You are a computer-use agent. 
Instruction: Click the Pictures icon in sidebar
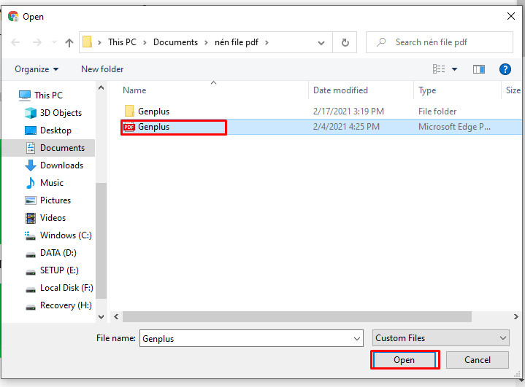(x=31, y=200)
